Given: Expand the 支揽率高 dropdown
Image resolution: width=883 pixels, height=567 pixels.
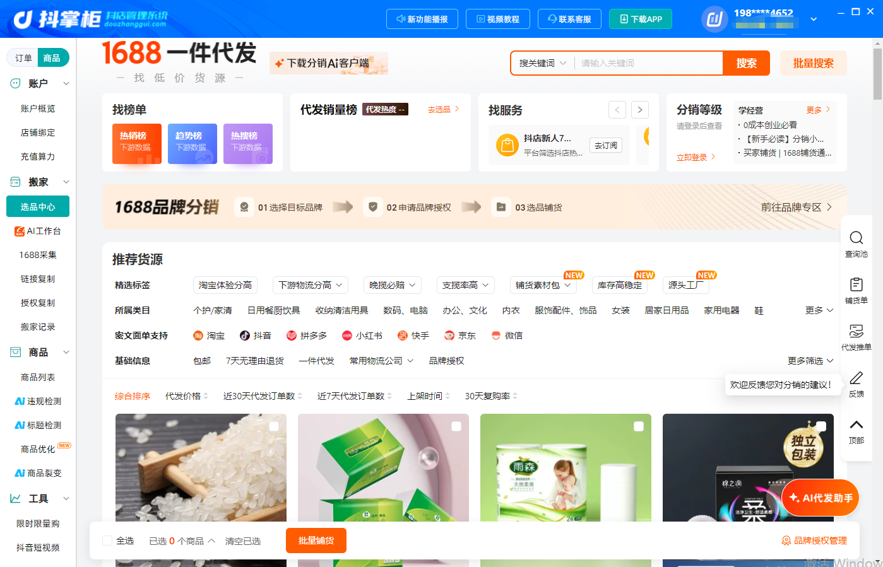Looking at the screenshot, I should pyautogui.click(x=466, y=285).
